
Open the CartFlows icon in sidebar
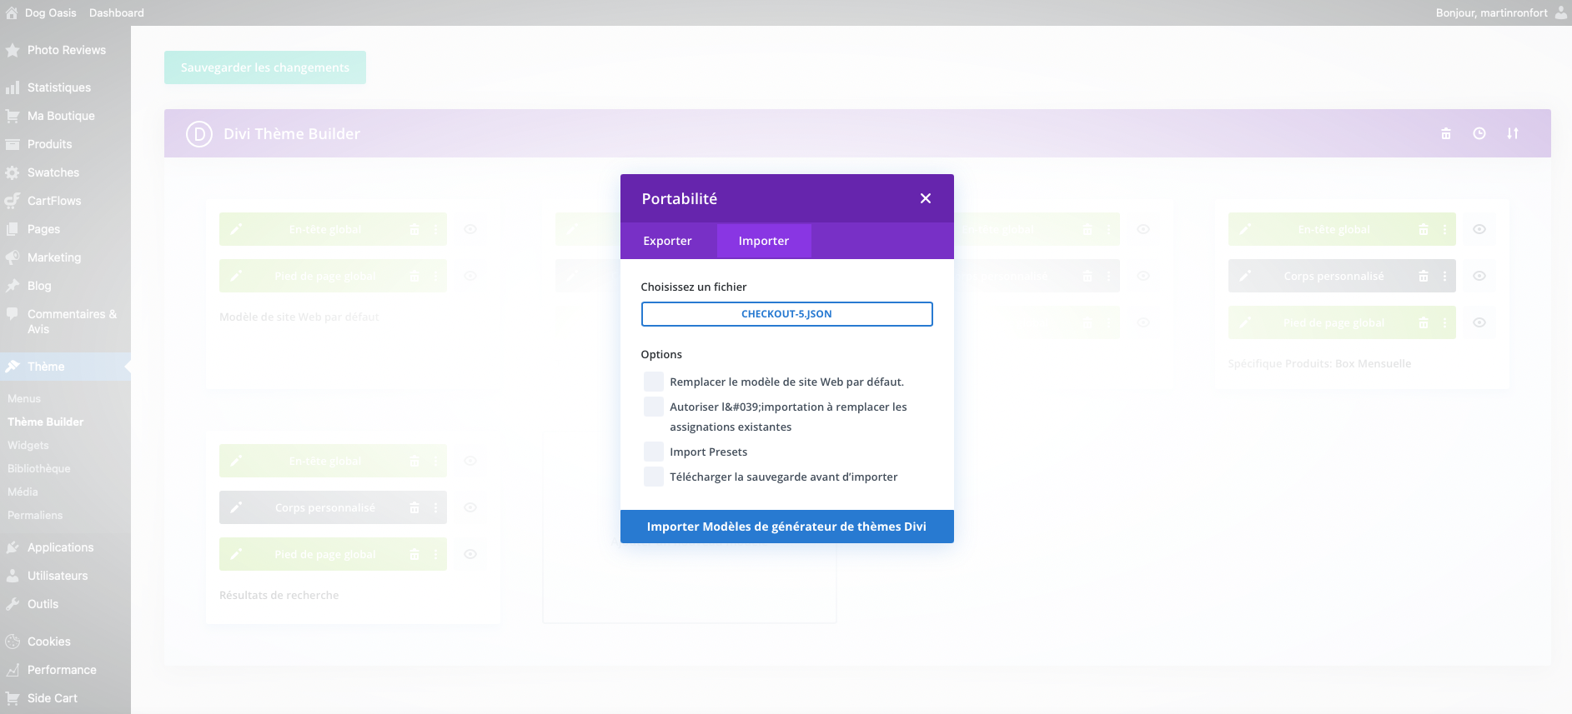click(13, 201)
